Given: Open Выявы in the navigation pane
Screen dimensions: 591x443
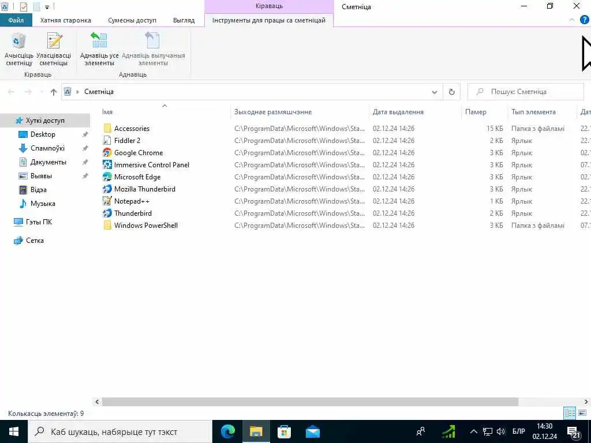Looking at the screenshot, I should (41, 176).
